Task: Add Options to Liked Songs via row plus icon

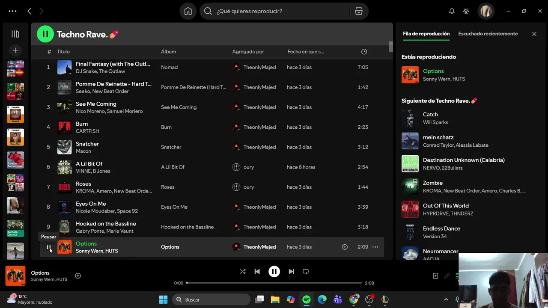Action: [x=345, y=247]
